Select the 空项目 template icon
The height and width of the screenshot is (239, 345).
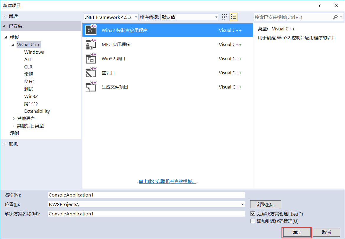[x=91, y=73]
